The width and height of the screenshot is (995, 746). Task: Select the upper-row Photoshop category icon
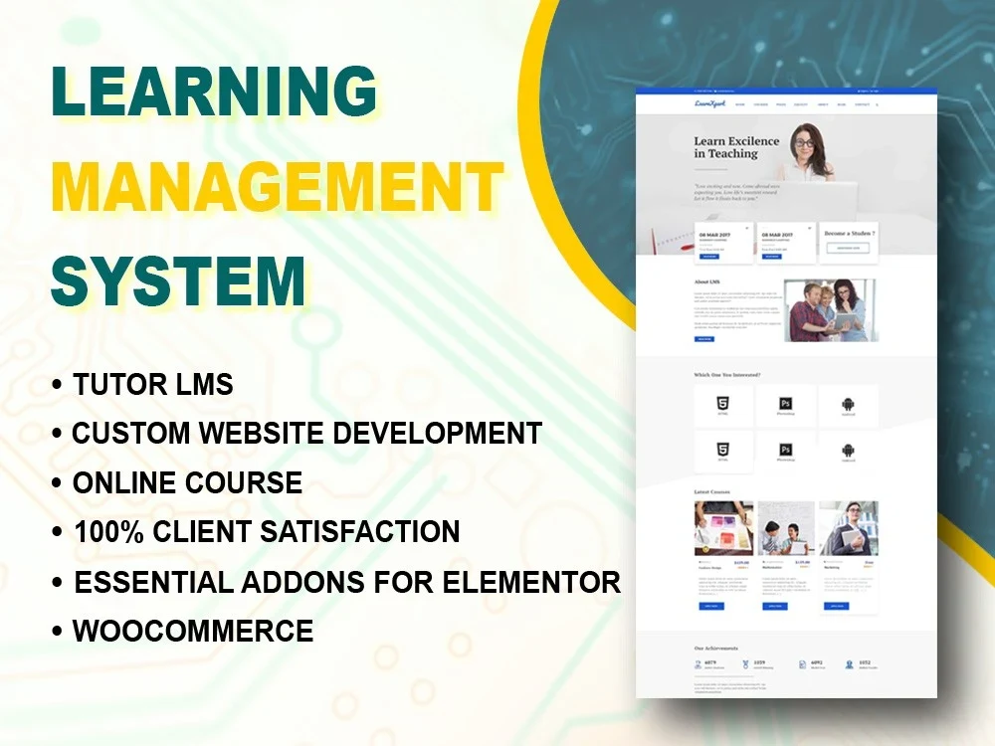(x=785, y=404)
